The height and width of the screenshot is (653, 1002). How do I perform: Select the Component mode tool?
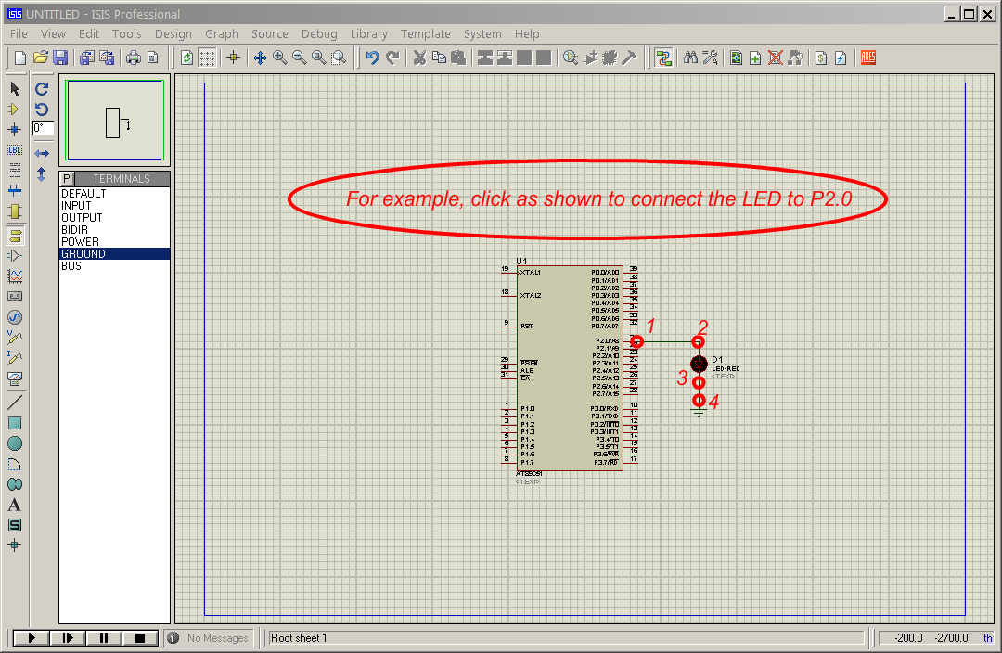click(14, 109)
